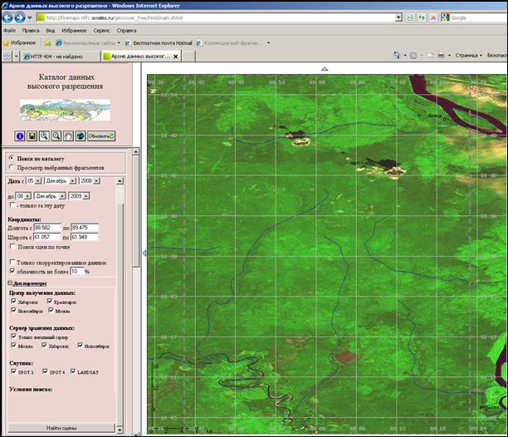Viewport: 508px width, 437px height.
Task: Click the globe full-extent icon
Action: point(80,135)
